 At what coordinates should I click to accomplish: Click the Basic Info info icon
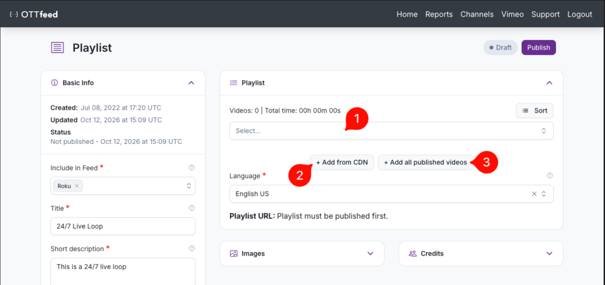(54, 83)
